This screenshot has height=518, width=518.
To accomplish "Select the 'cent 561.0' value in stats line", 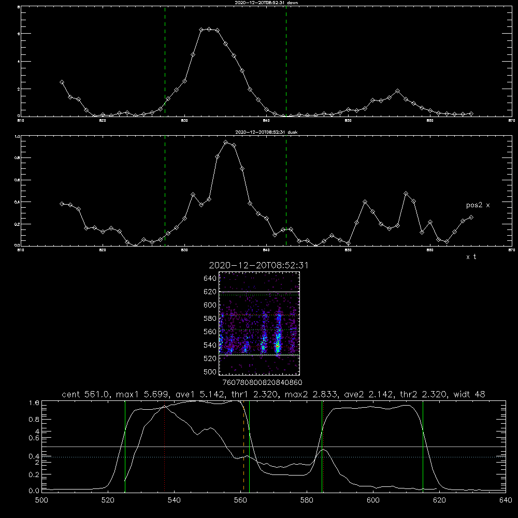I will pos(85,394).
